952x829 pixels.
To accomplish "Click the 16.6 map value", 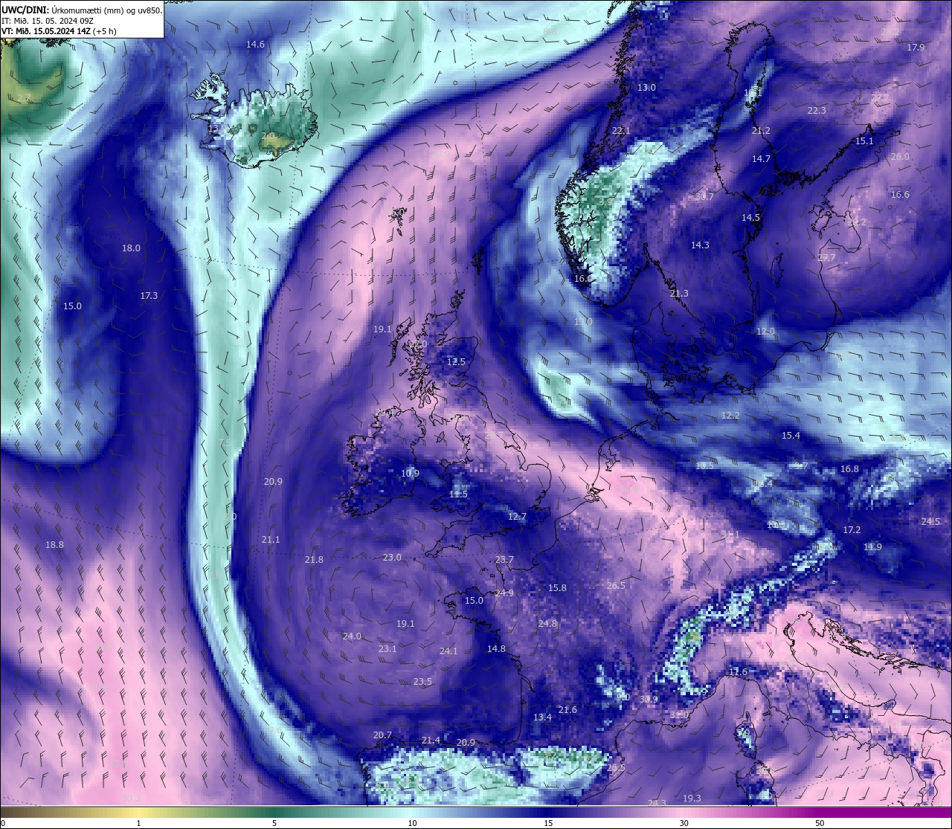I will coord(900,195).
